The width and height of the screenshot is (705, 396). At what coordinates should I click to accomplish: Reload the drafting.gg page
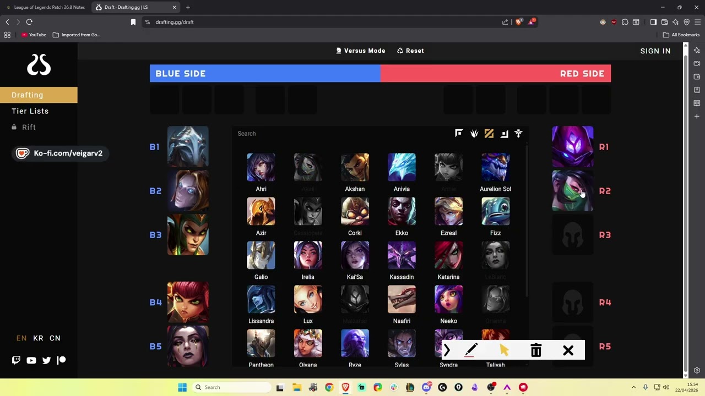click(29, 22)
